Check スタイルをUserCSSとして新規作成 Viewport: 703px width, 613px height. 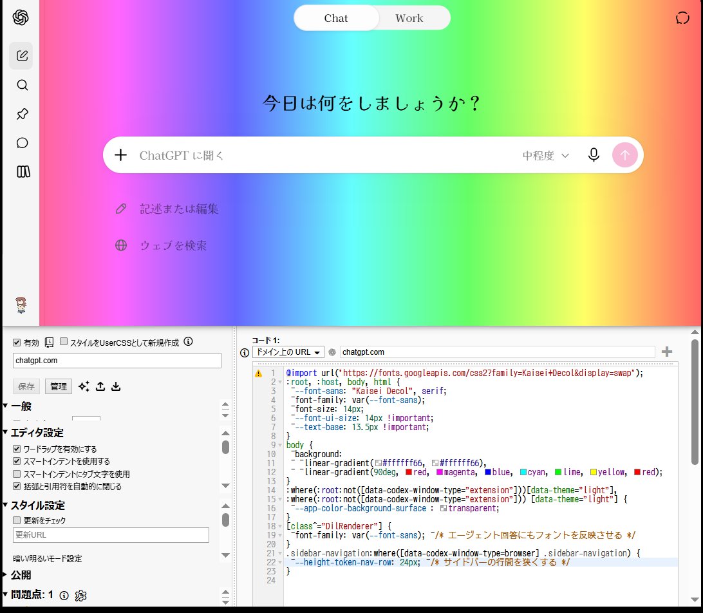pos(64,342)
